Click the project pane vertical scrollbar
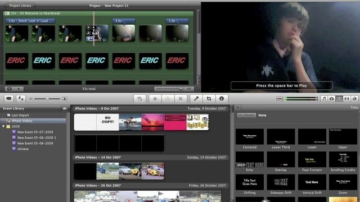 tap(198, 22)
